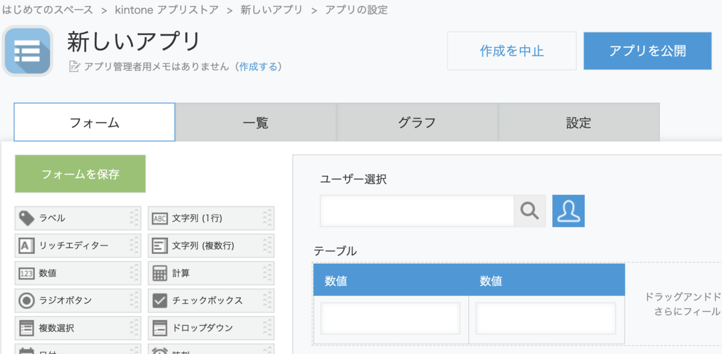Click the magnifying glass search icon
The height and width of the screenshot is (354, 722).
tap(530, 211)
